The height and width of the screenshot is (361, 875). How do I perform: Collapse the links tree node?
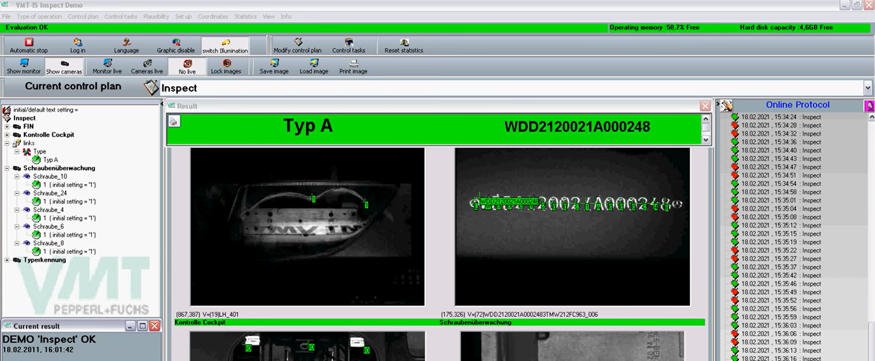[7, 143]
